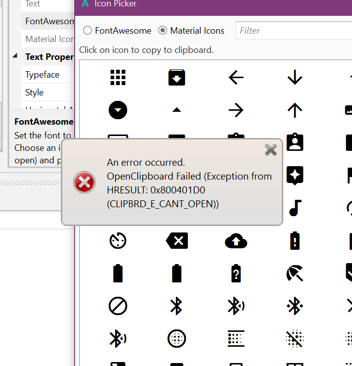
Task: Copy the plain Bluetooth icon
Action: 176,306
